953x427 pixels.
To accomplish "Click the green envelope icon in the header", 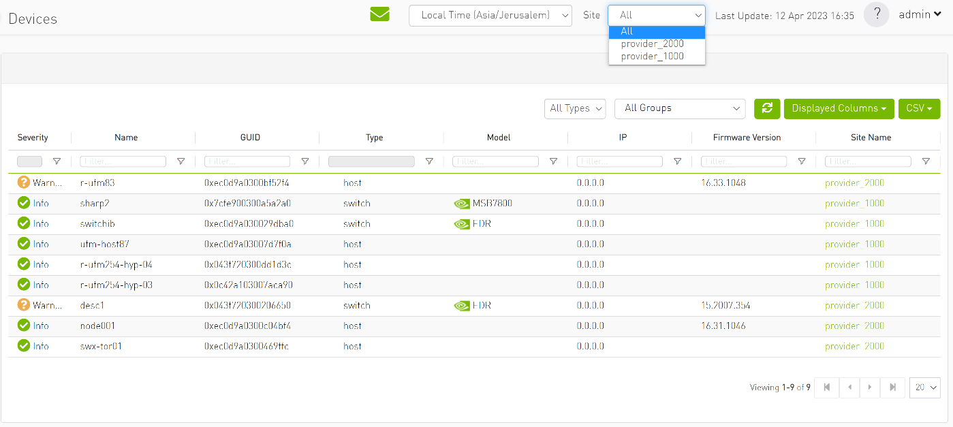I will tap(379, 14).
